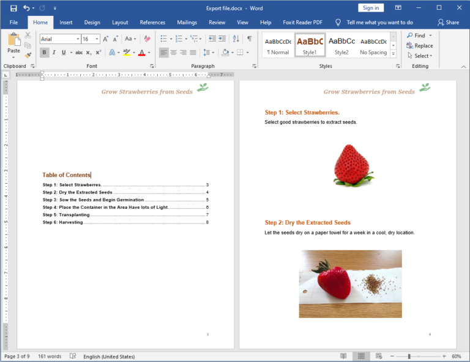Apply the Style2 style

tap(341, 45)
